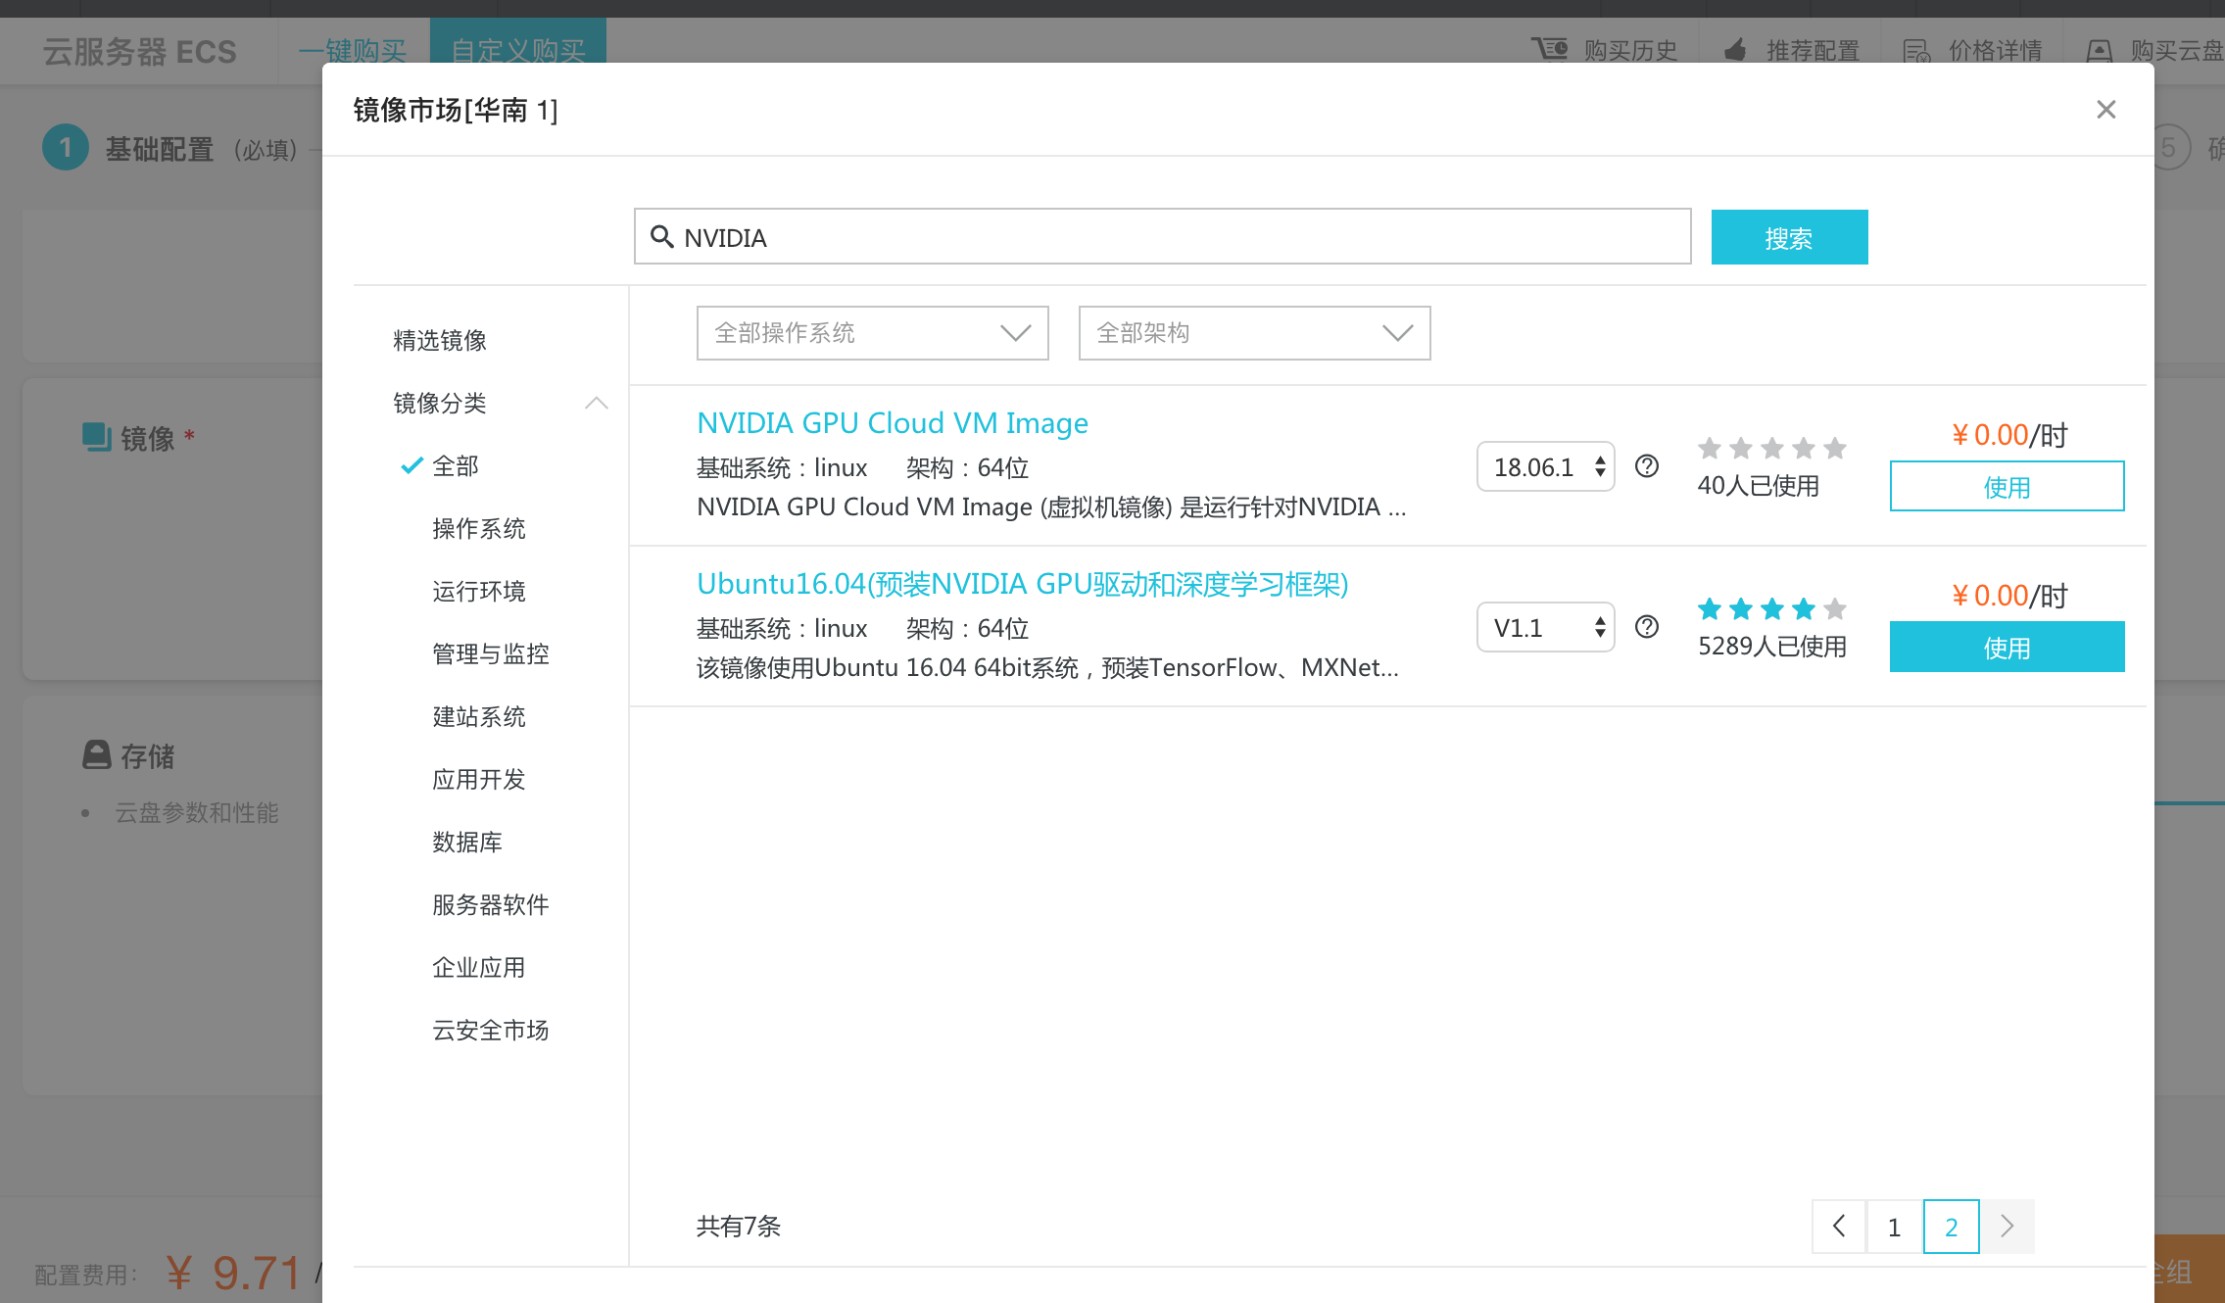This screenshot has height=1303, width=2225.
Task: Go to page 1 of results
Action: [1895, 1226]
